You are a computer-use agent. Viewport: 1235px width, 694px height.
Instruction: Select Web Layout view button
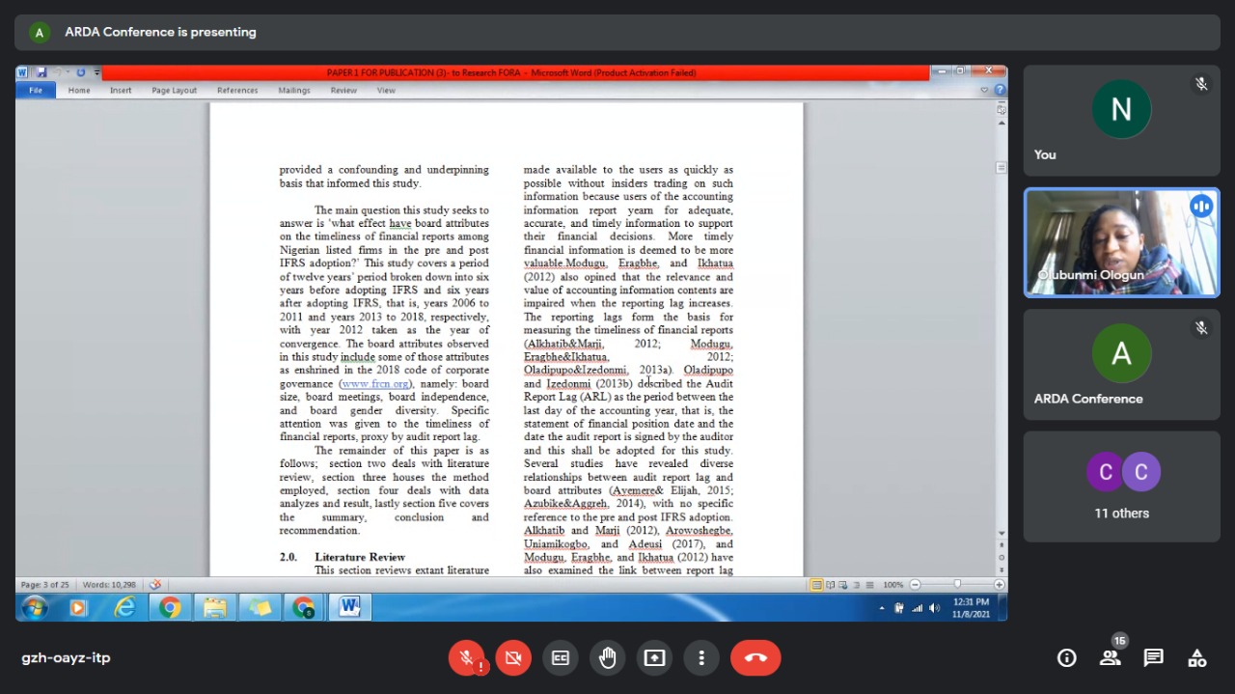[843, 585]
